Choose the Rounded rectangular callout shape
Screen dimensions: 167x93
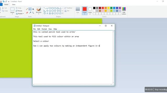click(55, 13)
